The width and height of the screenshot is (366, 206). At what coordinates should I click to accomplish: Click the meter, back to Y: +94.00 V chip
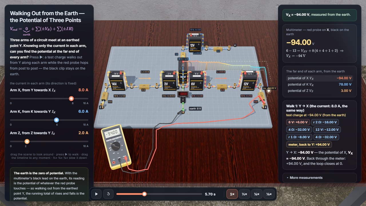pos(309,144)
